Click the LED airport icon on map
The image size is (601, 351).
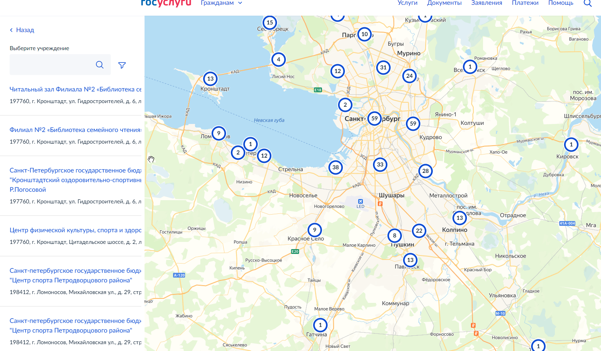coord(361,201)
